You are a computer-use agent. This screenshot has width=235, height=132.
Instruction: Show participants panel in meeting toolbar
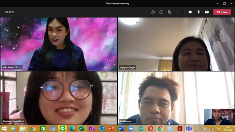pos(153,12)
